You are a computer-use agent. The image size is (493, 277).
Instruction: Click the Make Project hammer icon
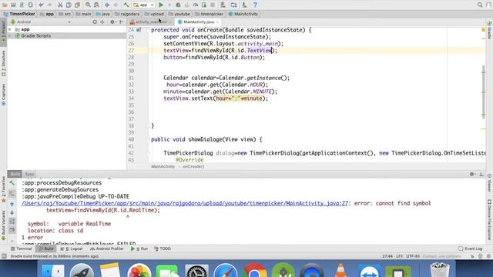[126, 5]
